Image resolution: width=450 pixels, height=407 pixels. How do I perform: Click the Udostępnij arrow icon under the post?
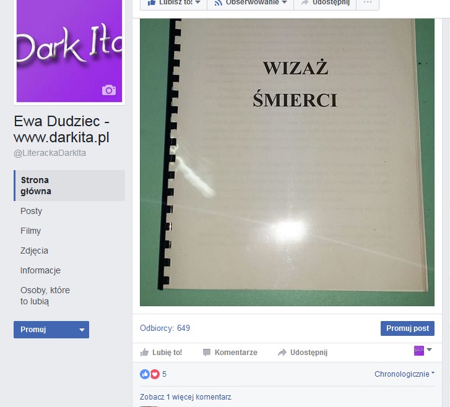pos(282,352)
